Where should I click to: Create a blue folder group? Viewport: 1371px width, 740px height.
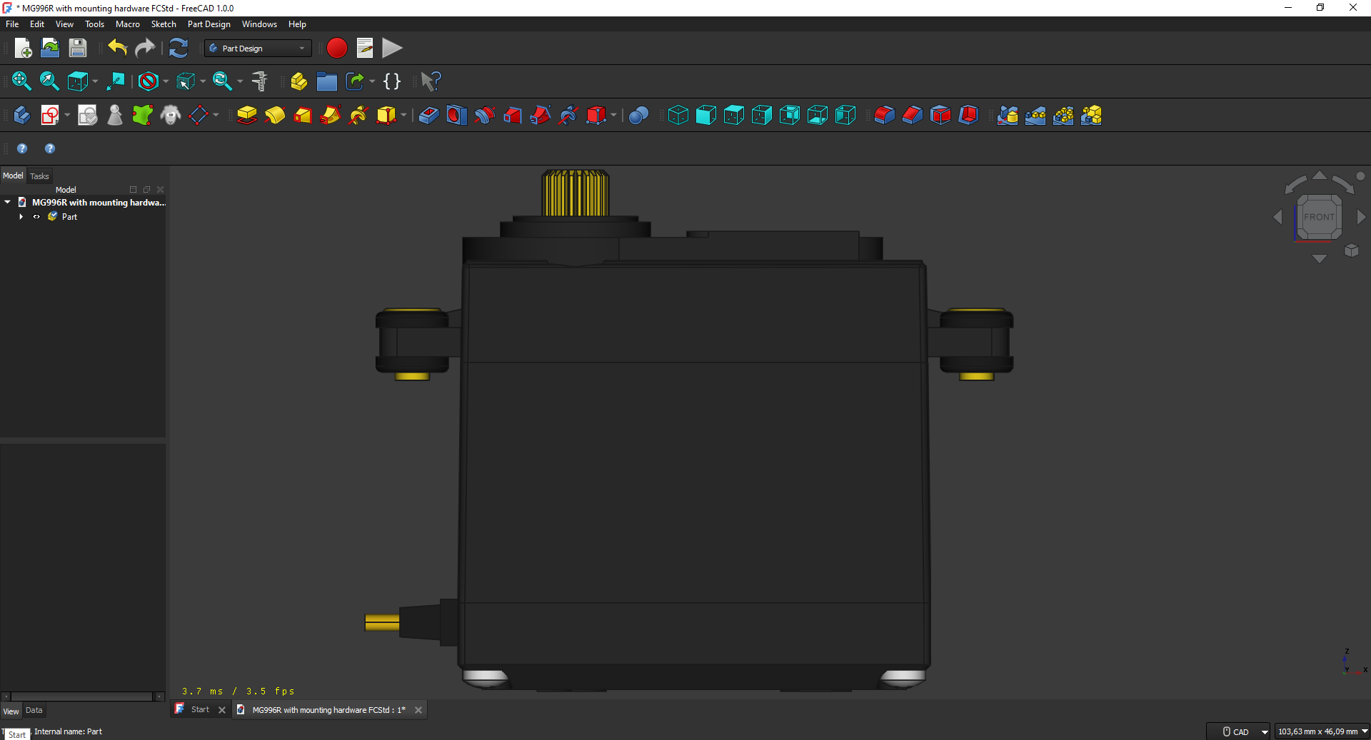326,81
